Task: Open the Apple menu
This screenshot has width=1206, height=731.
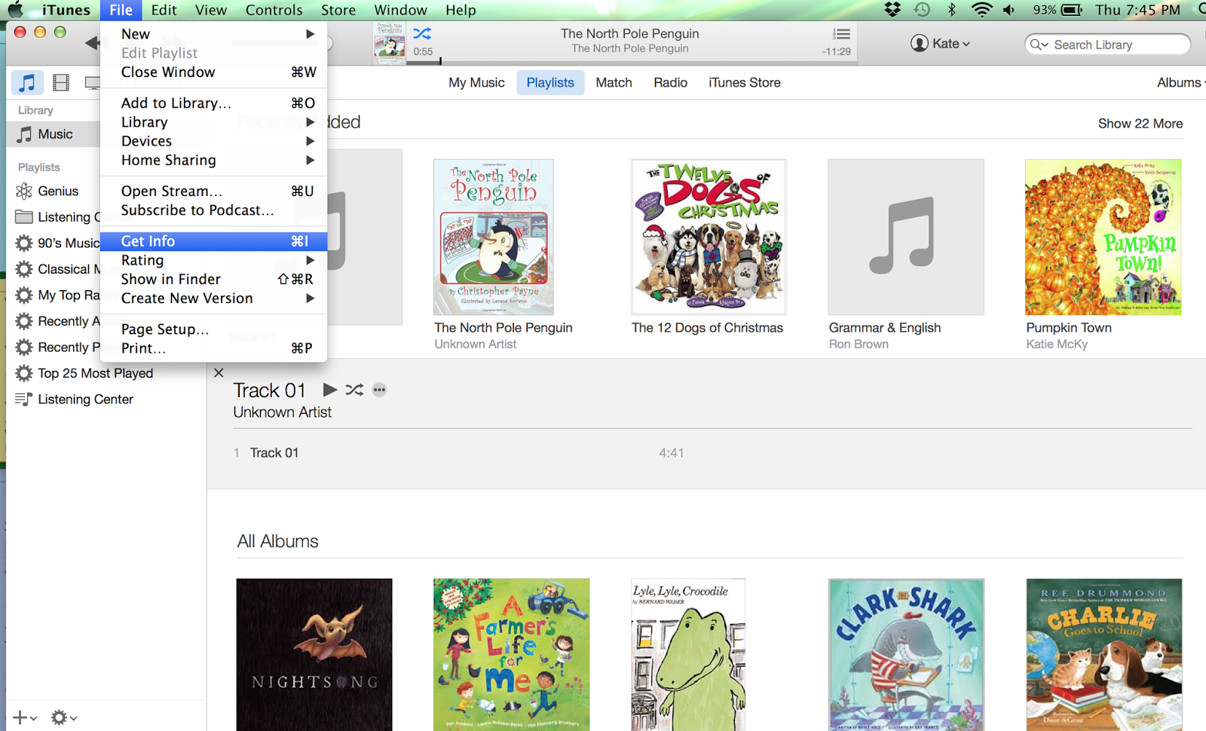Action: (16, 10)
